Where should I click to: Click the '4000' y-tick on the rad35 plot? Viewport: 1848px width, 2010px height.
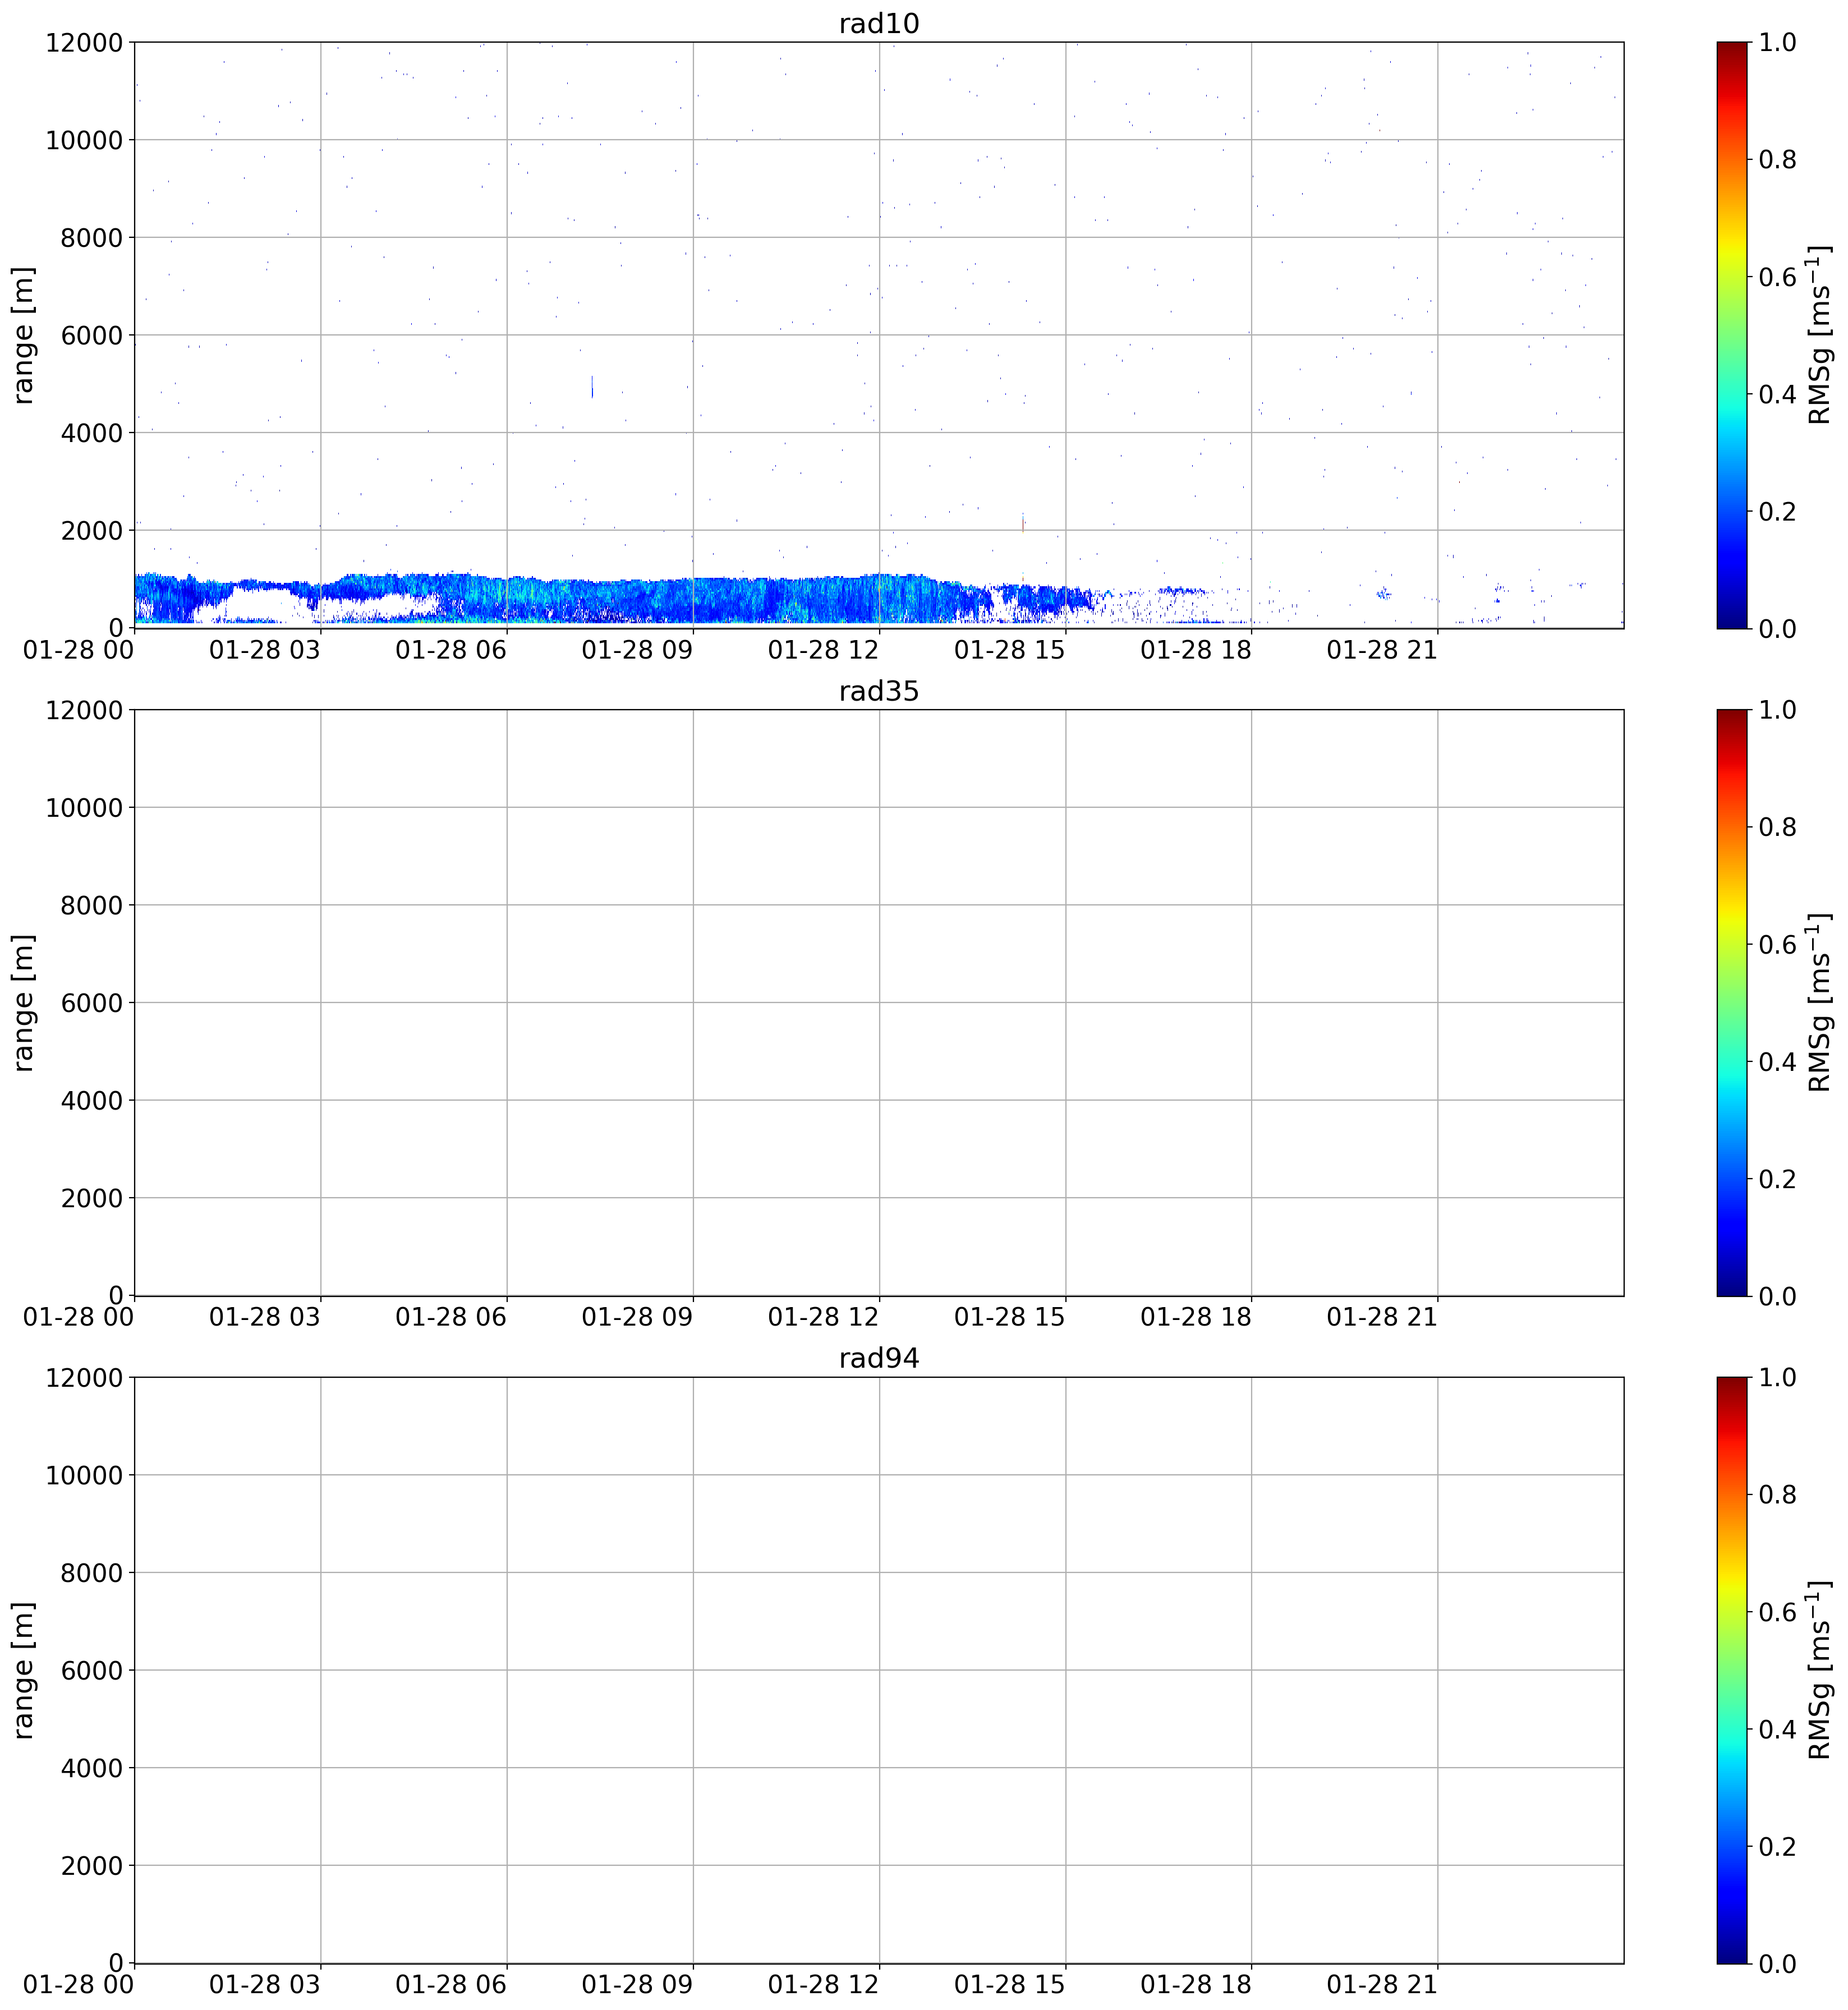point(91,1100)
